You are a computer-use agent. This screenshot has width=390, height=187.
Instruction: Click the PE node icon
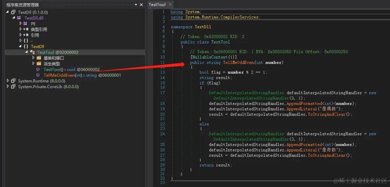pos(25,24)
